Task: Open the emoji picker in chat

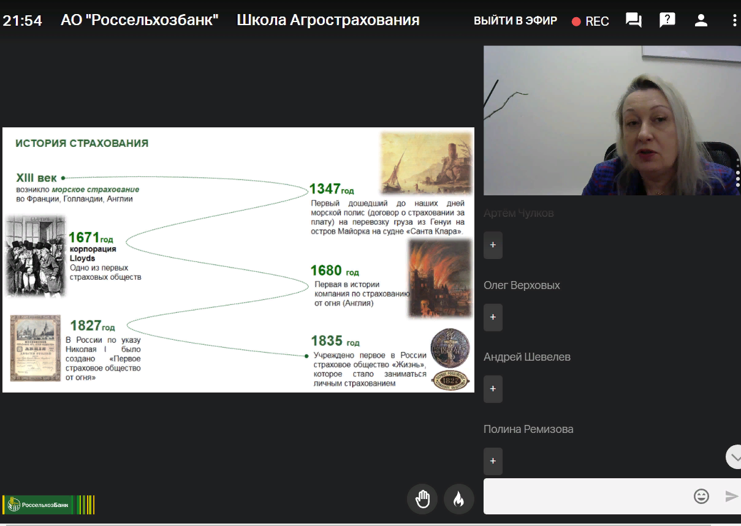Action: [701, 496]
